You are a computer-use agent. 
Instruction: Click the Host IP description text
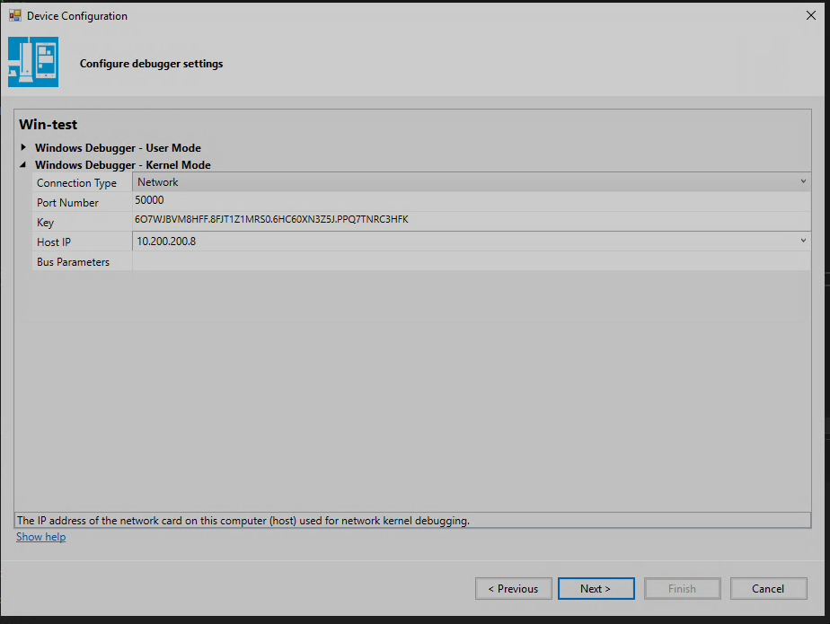(243, 520)
